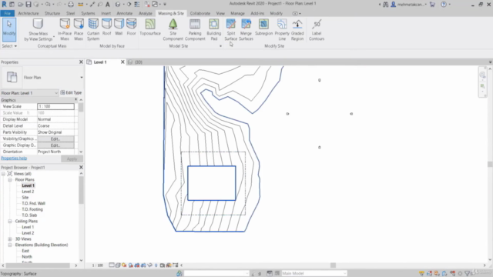This screenshot has height=277, width=493.
Task: Add a Parking Component
Action: (x=195, y=30)
